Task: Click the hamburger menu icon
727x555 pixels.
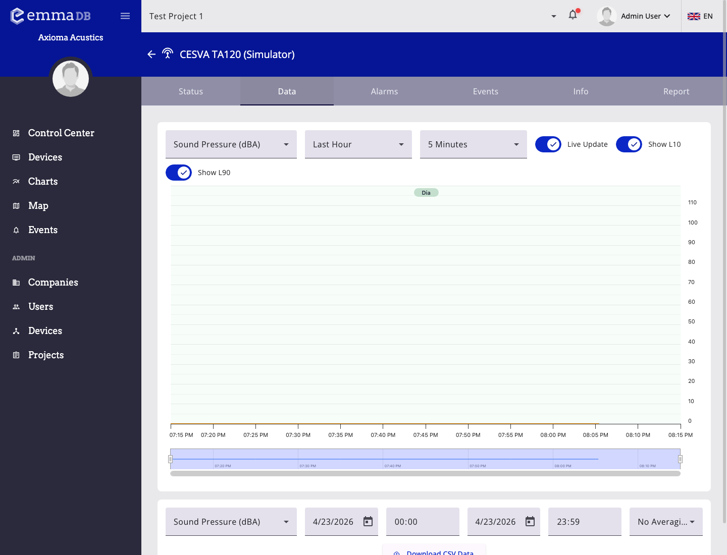Action: tap(125, 16)
